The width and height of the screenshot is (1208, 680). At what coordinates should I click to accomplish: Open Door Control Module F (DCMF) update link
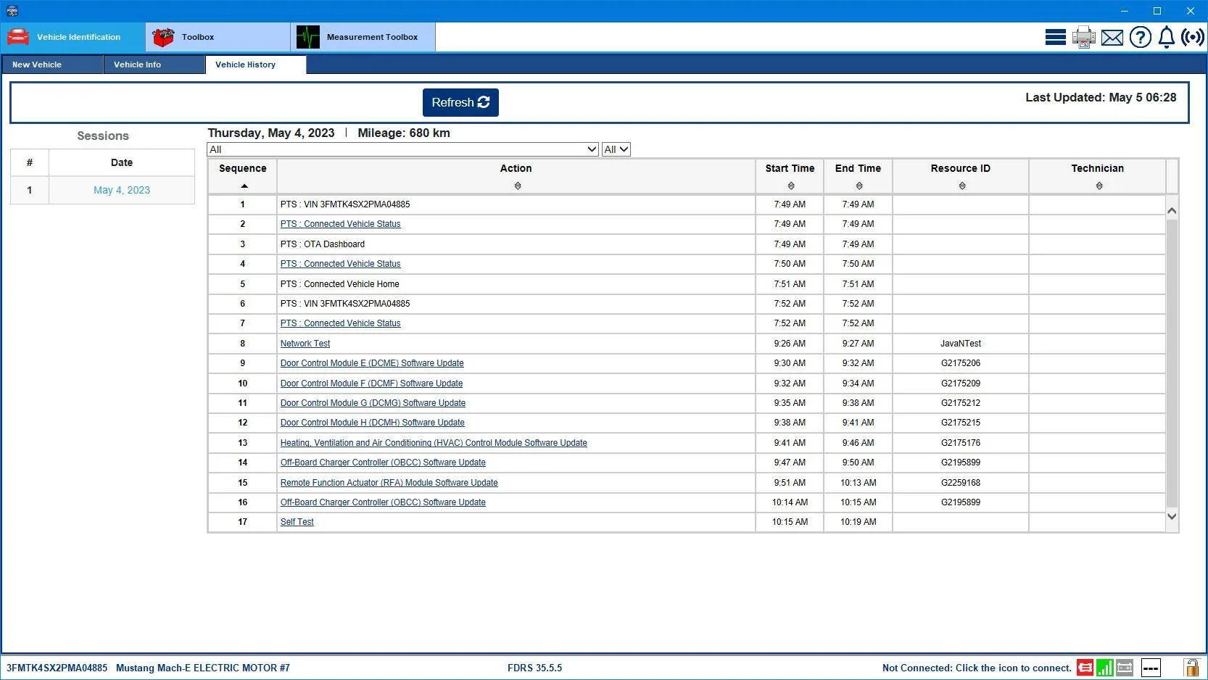pyautogui.click(x=371, y=383)
